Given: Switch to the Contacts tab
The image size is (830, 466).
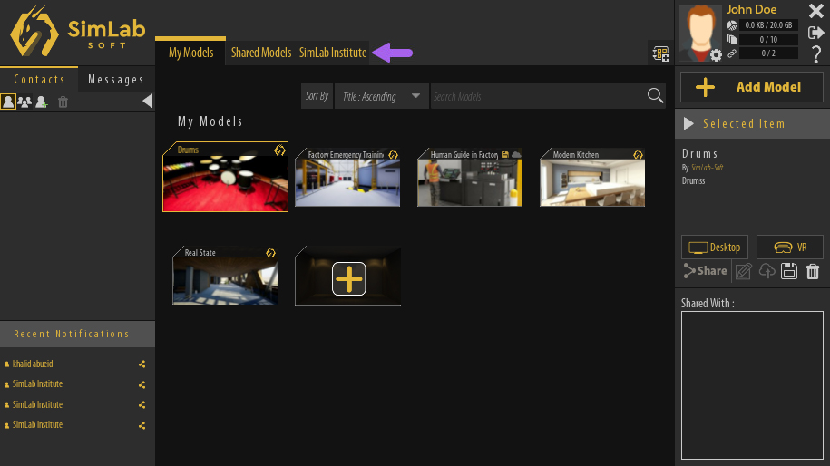Looking at the screenshot, I should tap(39, 80).
